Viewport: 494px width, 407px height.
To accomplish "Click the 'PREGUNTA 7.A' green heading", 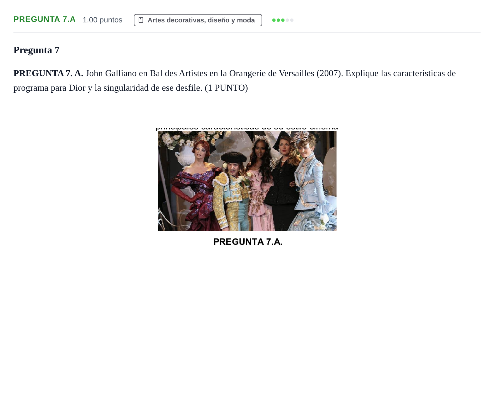I will point(45,19).
